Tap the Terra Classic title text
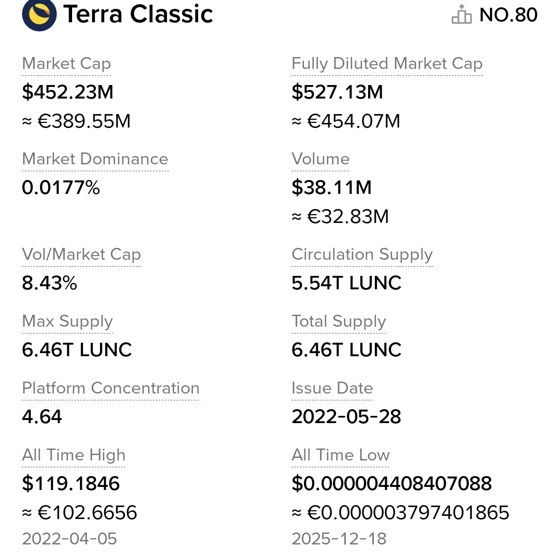Screen dimensions: 560x560 (138, 15)
